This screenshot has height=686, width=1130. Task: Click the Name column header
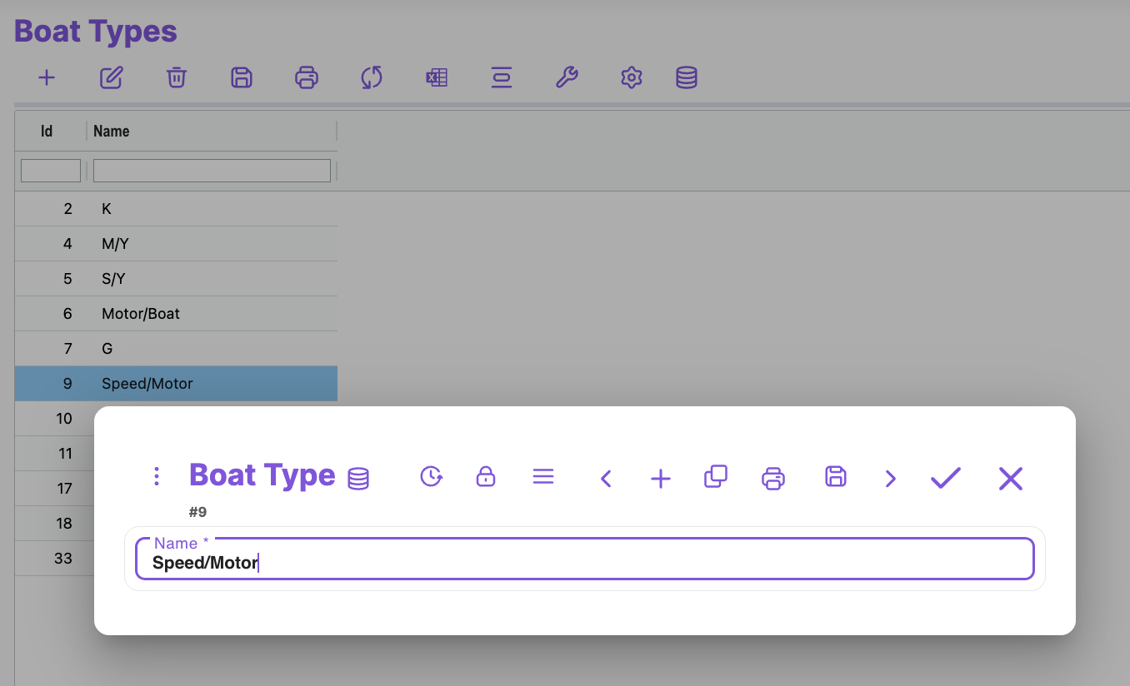tap(112, 132)
